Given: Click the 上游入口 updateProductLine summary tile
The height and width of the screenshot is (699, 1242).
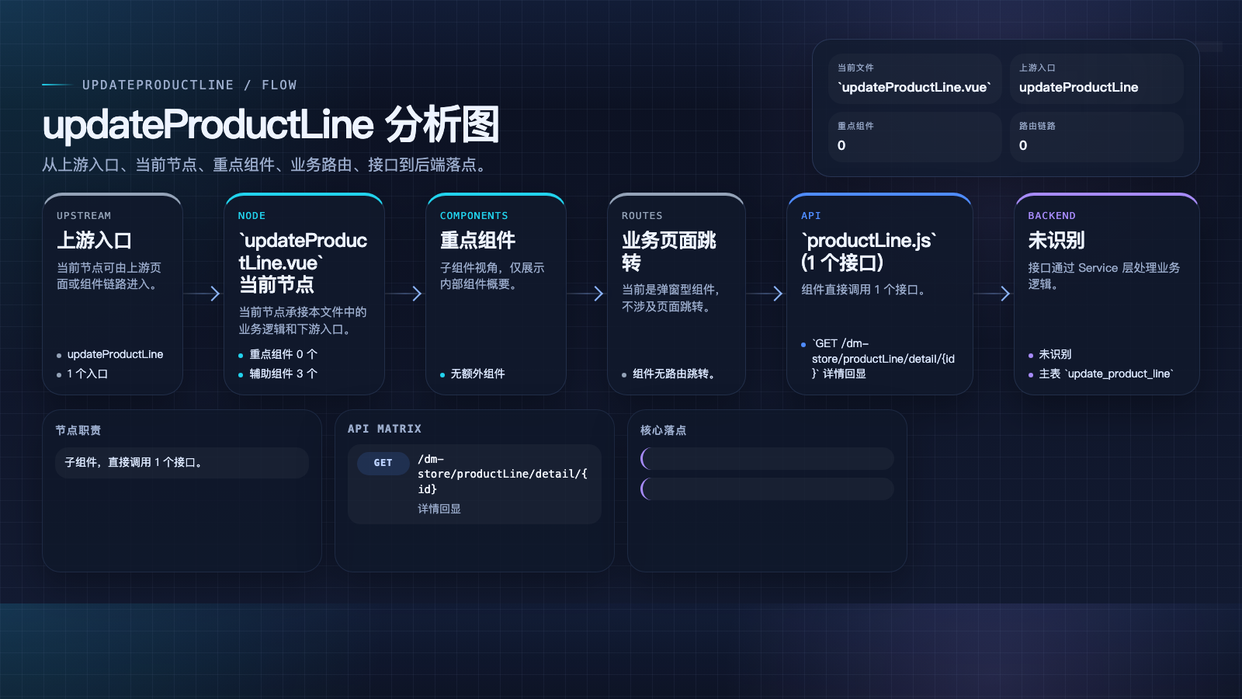Looking at the screenshot, I should (x=1097, y=78).
